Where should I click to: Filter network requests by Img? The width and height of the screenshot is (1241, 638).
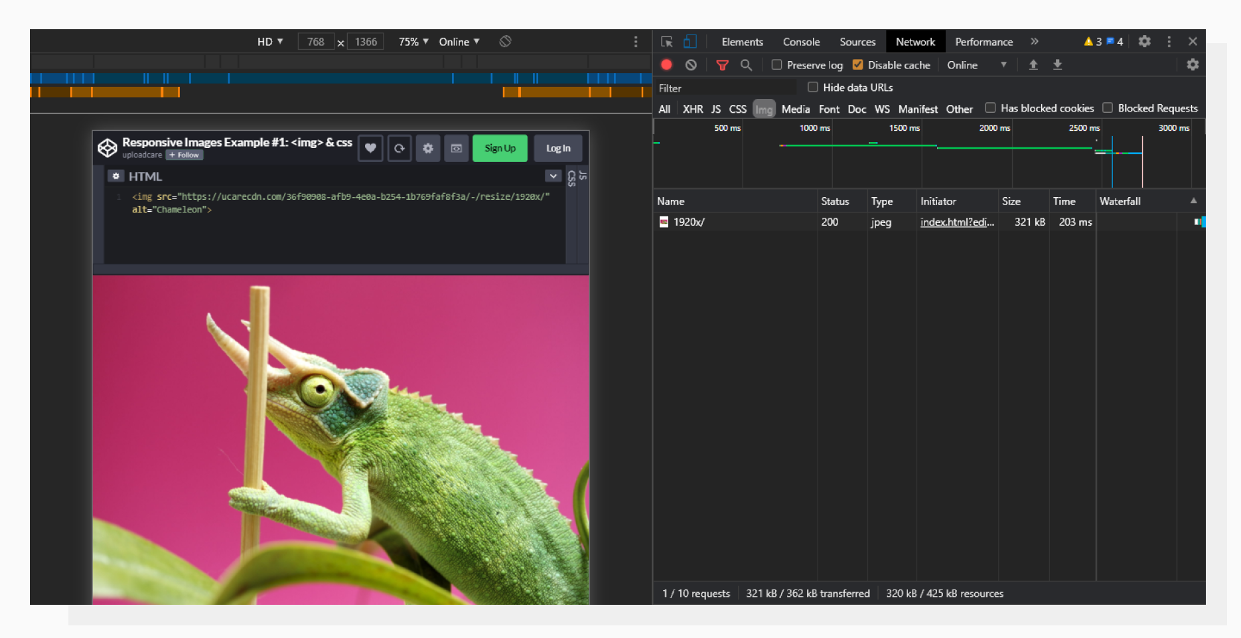(x=764, y=108)
